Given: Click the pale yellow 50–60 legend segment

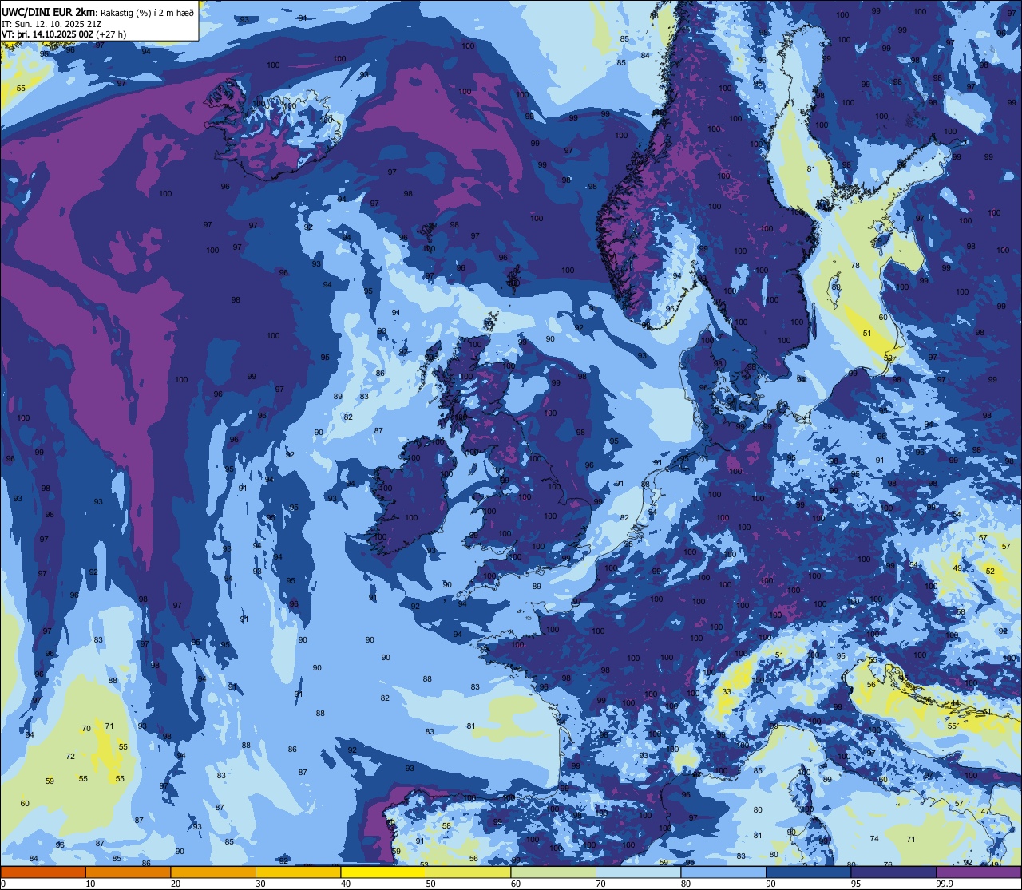Looking at the screenshot, I should click(468, 872).
